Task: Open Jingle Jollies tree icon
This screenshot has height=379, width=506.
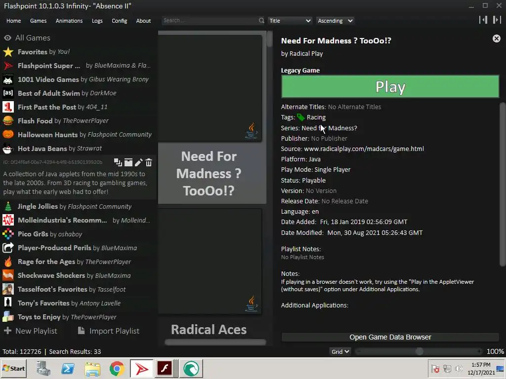Action: pyautogui.click(x=8, y=207)
